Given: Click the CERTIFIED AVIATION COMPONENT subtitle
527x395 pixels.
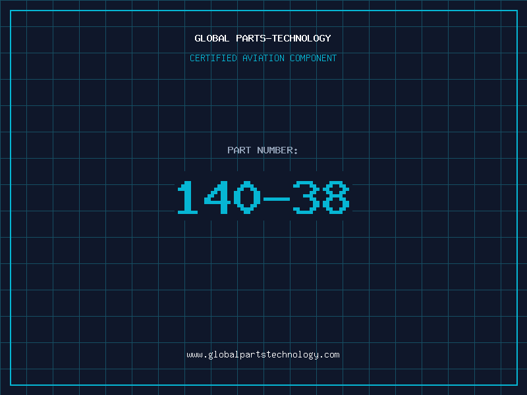Looking at the screenshot, I should coord(263,58).
